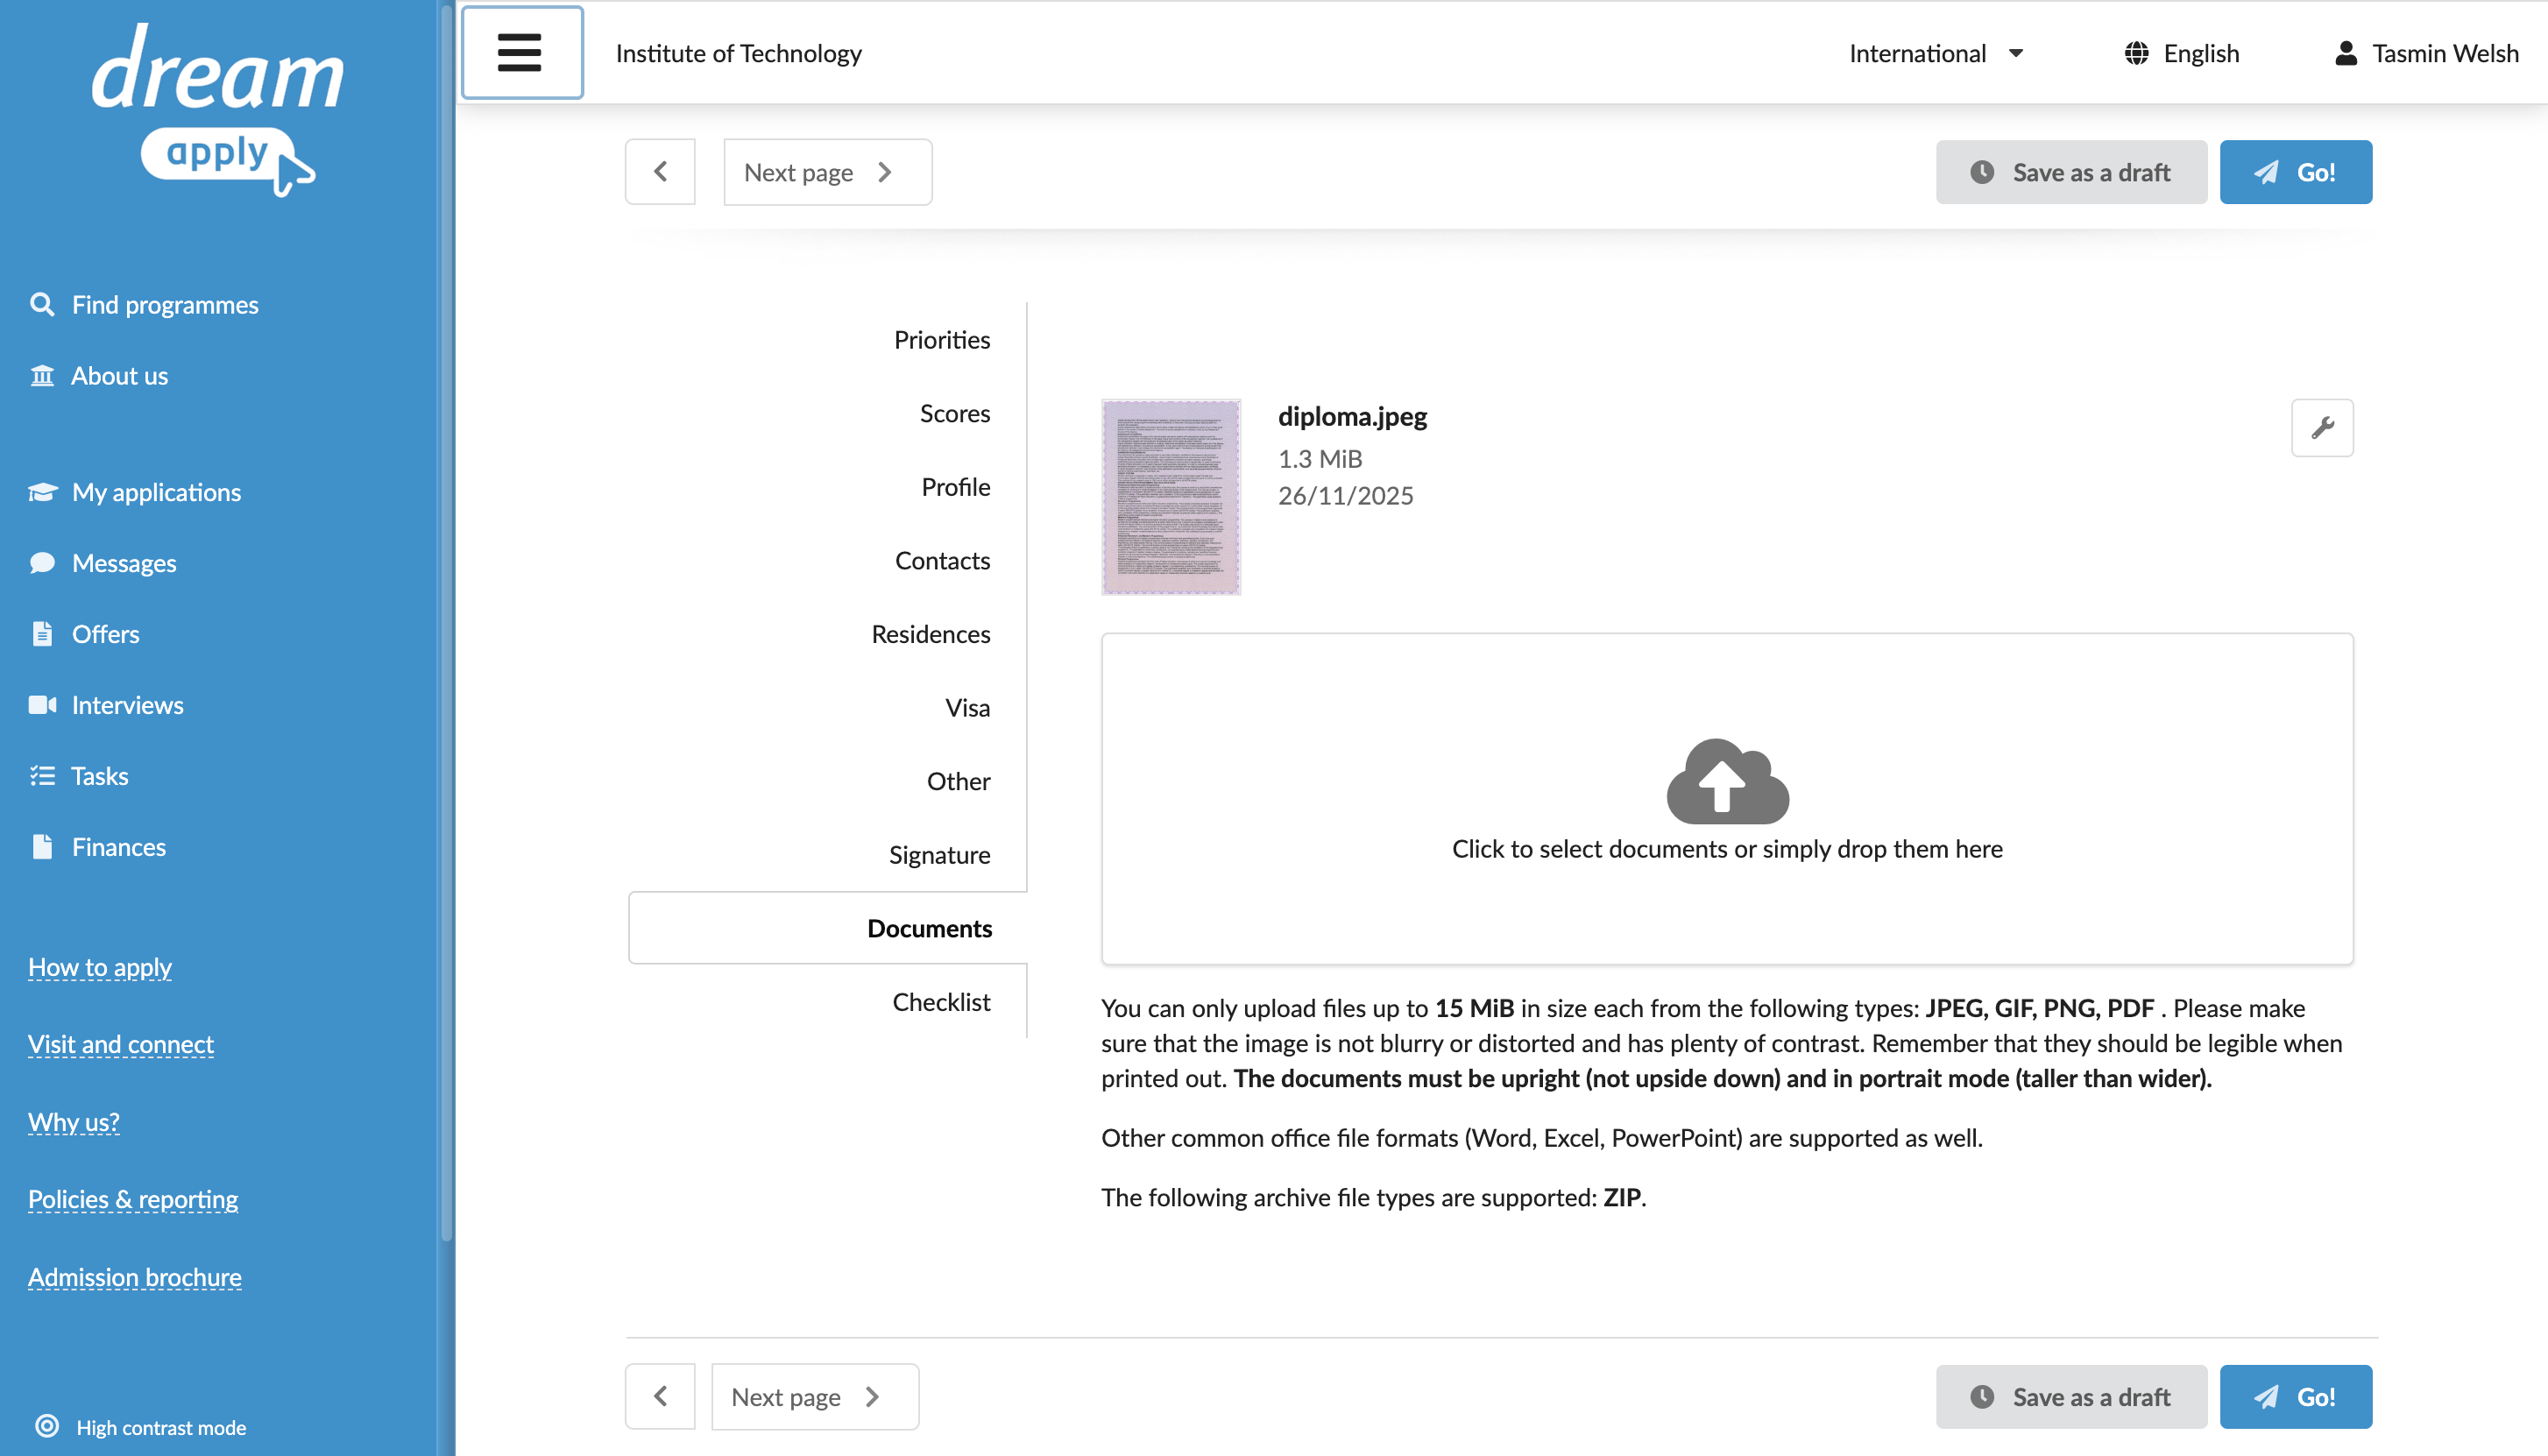This screenshot has height=1456, width=2548.
Task: Click the cloud upload icon
Action: [1727, 781]
